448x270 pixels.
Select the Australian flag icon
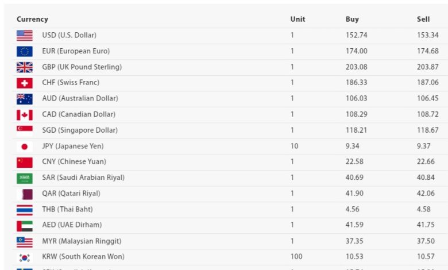point(25,99)
